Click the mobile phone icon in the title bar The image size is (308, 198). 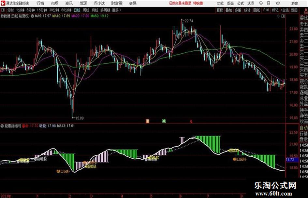pyautogui.click(x=269, y=3)
